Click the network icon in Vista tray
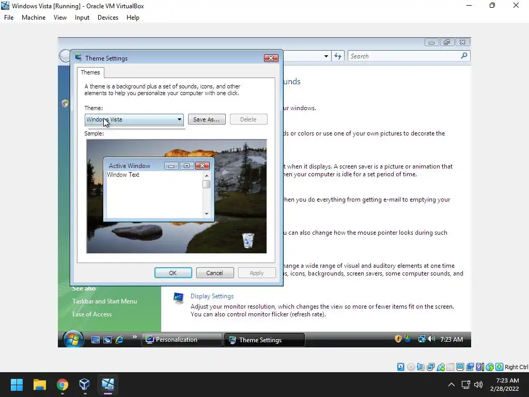 tap(422, 339)
